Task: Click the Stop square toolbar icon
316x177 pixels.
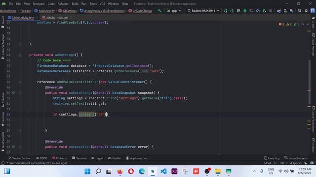Action: coord(271,11)
